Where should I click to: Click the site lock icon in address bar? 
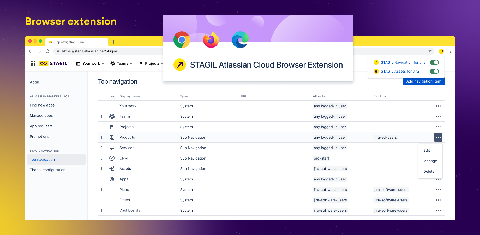[x=58, y=51]
